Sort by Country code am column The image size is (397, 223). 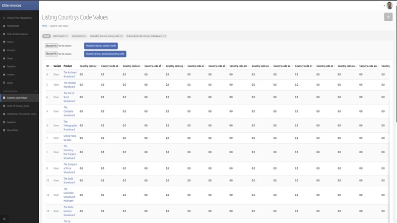(239, 66)
